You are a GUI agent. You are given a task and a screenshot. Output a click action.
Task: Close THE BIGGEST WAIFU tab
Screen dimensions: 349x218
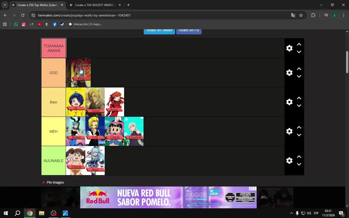[120, 5]
